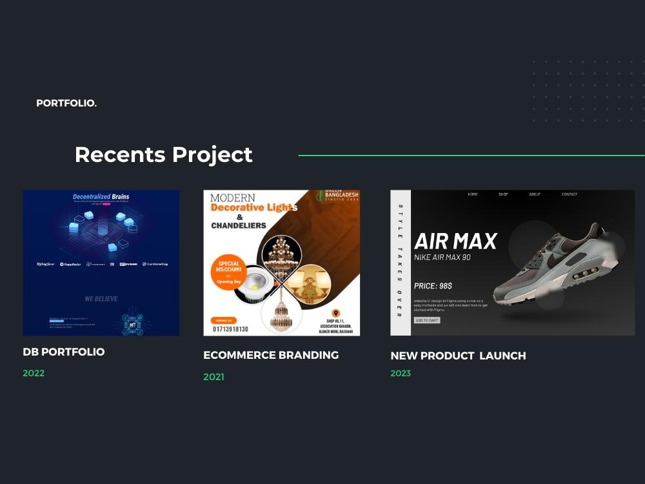Click SHOP in the Air Max mockup nav
This screenshot has width=645, height=484.
(x=504, y=194)
